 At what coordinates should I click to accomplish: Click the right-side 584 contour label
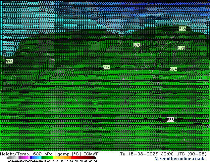click(x=173, y=69)
